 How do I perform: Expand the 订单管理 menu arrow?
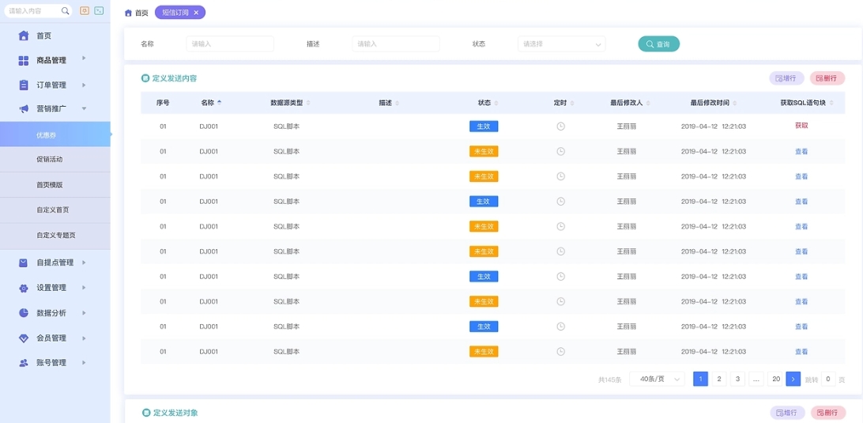pos(85,85)
